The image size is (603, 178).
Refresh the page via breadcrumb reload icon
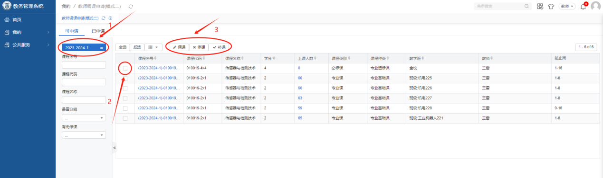[131, 7]
